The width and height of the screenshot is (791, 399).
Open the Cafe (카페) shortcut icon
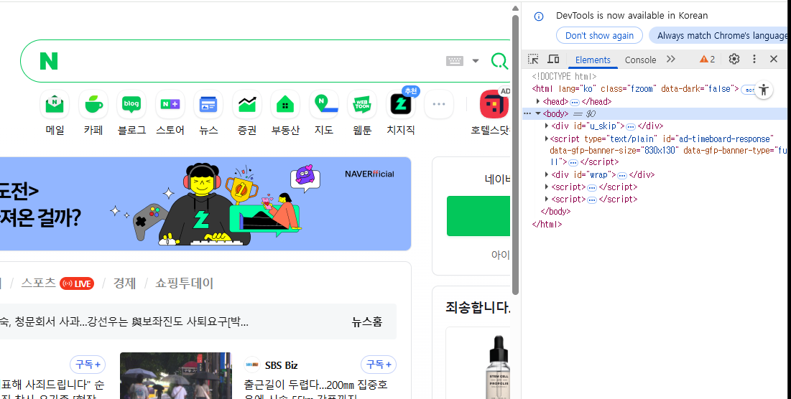click(x=93, y=104)
